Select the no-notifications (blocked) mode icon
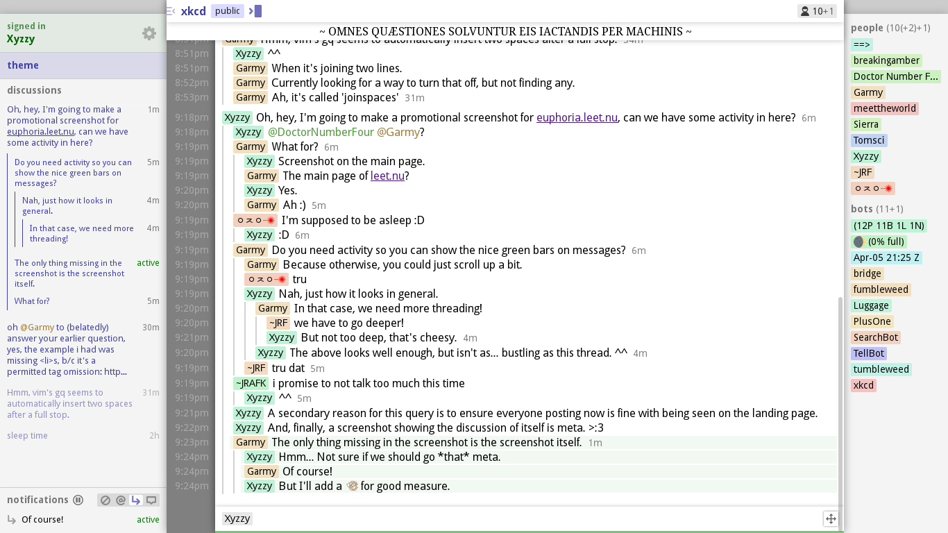Viewport: 948px width, 533px height. point(105,500)
